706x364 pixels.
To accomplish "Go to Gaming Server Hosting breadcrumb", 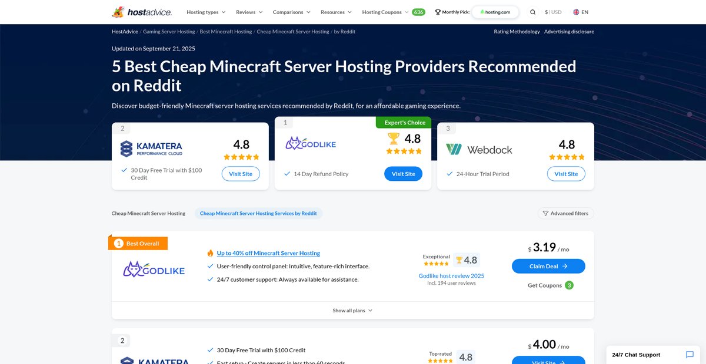I will [168, 32].
